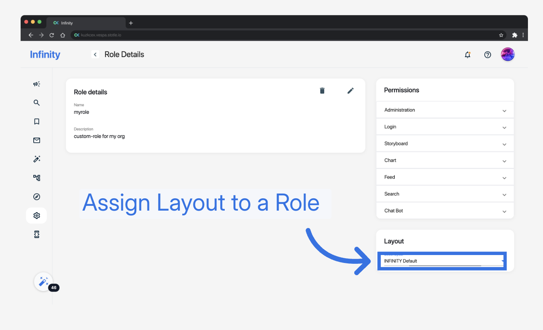543x330 pixels.
Task: Open Search from the left sidebar
Action: click(36, 103)
